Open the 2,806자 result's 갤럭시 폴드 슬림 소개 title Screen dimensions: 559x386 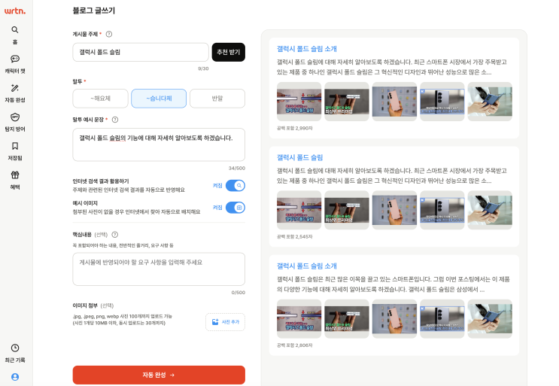tap(307, 266)
